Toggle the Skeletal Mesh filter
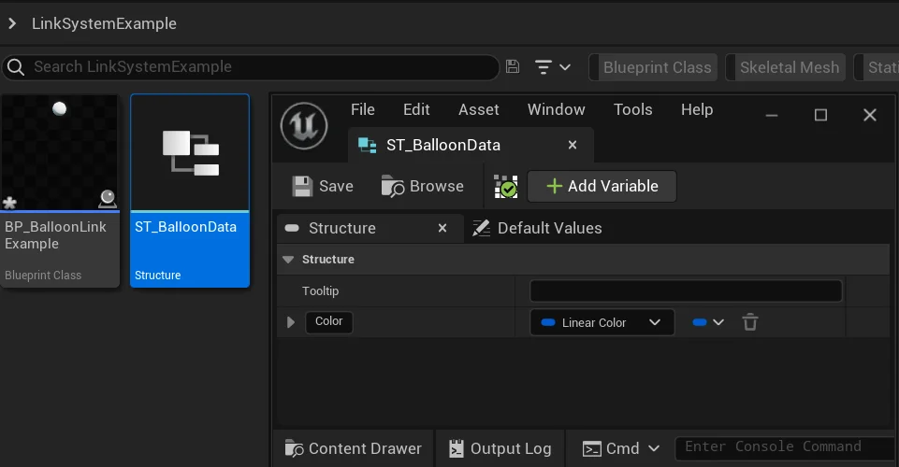The height and width of the screenshot is (467, 899). point(788,67)
